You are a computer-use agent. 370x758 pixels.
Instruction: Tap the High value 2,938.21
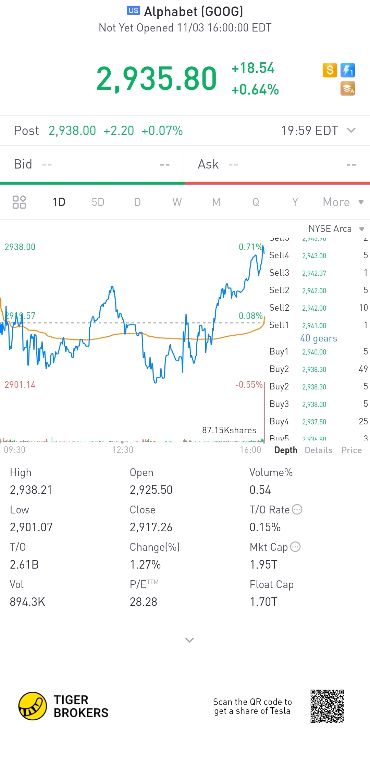tap(31, 490)
